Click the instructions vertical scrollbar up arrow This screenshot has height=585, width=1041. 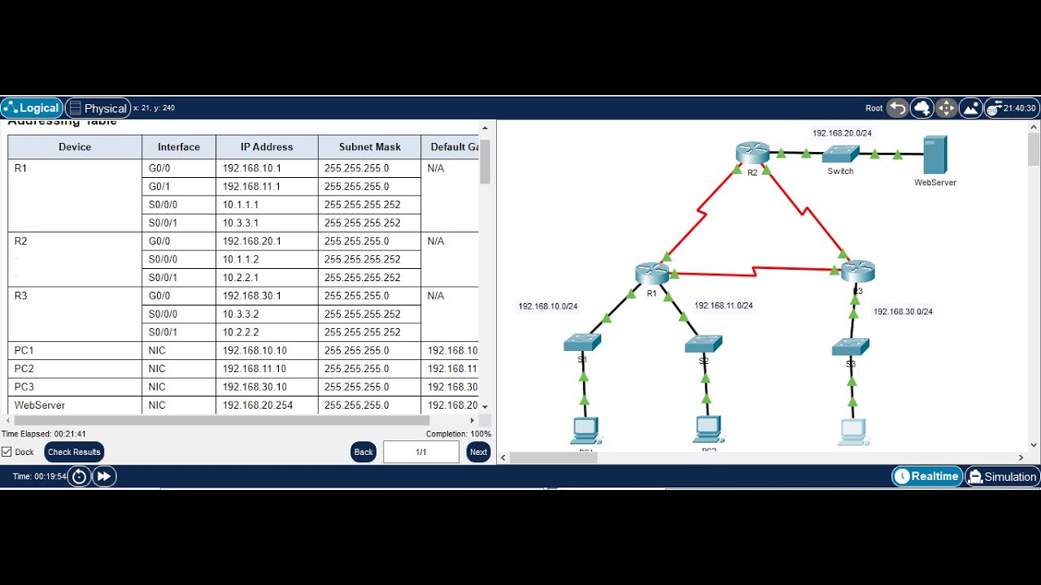click(485, 128)
